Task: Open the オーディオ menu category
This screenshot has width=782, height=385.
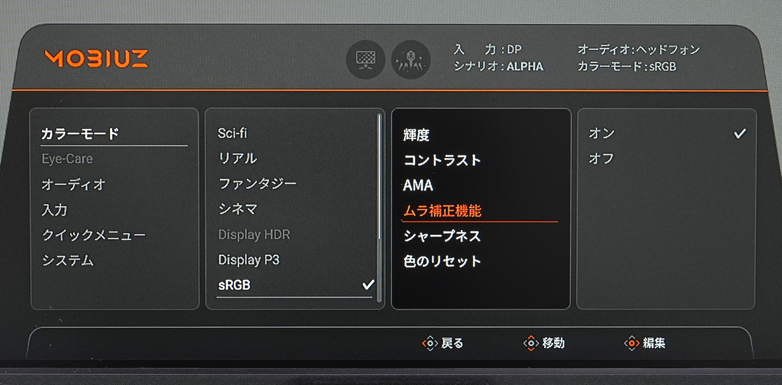Action: point(74,185)
